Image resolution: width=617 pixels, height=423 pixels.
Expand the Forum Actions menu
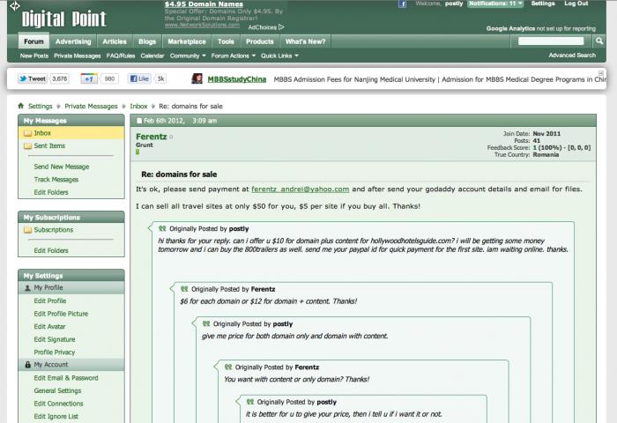pyautogui.click(x=234, y=56)
